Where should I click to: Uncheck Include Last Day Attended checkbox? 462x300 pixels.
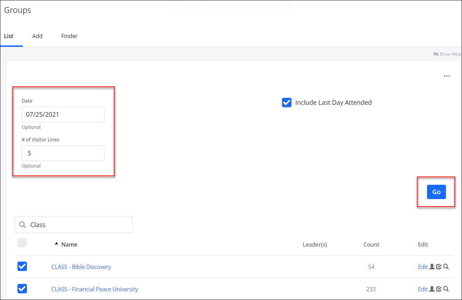pos(287,103)
